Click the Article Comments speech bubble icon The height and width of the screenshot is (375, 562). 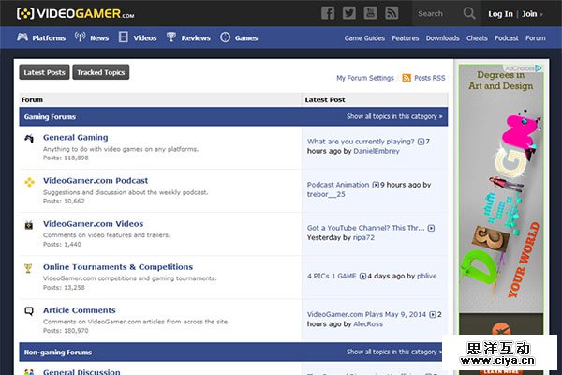pos(29,311)
